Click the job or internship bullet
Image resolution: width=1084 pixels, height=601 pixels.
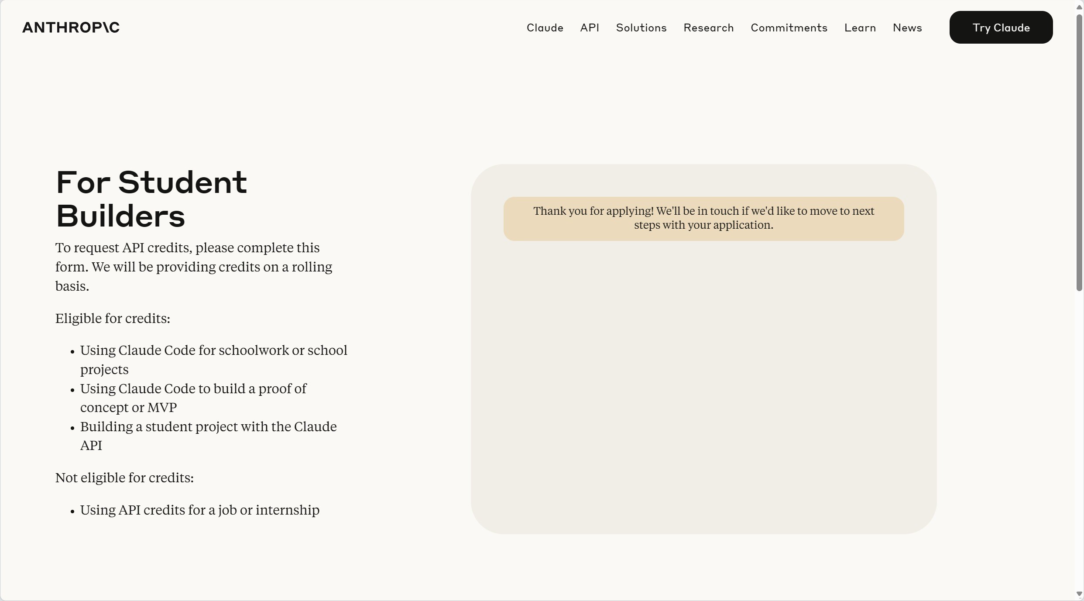(199, 510)
